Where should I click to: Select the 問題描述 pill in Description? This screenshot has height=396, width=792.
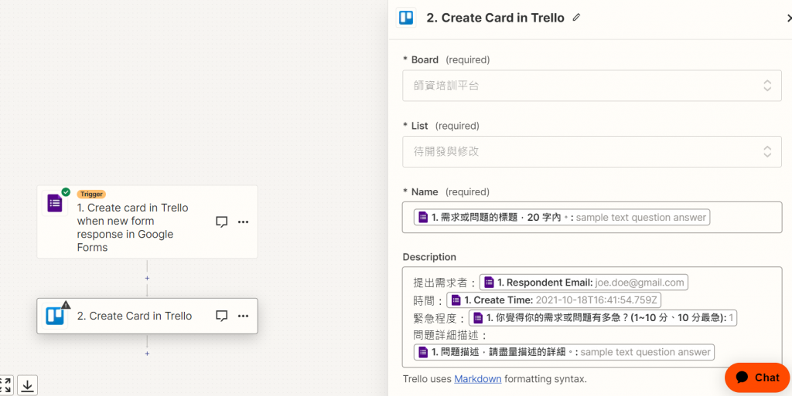(x=564, y=352)
